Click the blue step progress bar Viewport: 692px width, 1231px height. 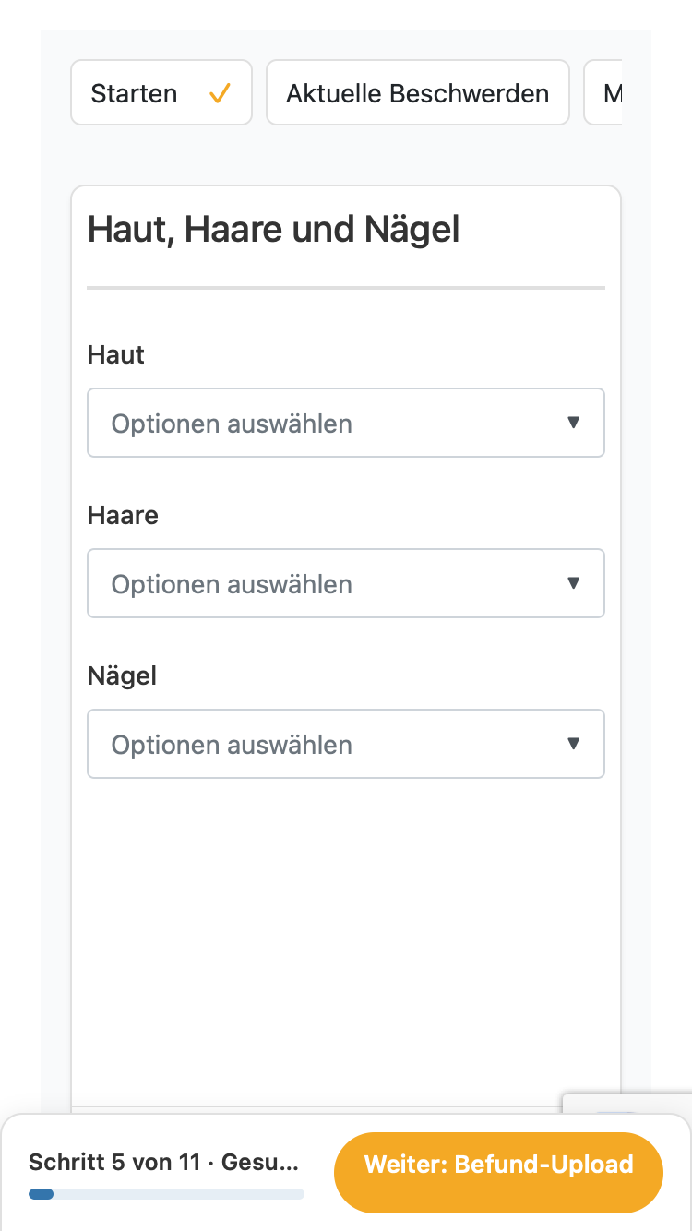pyautogui.click(x=166, y=1194)
